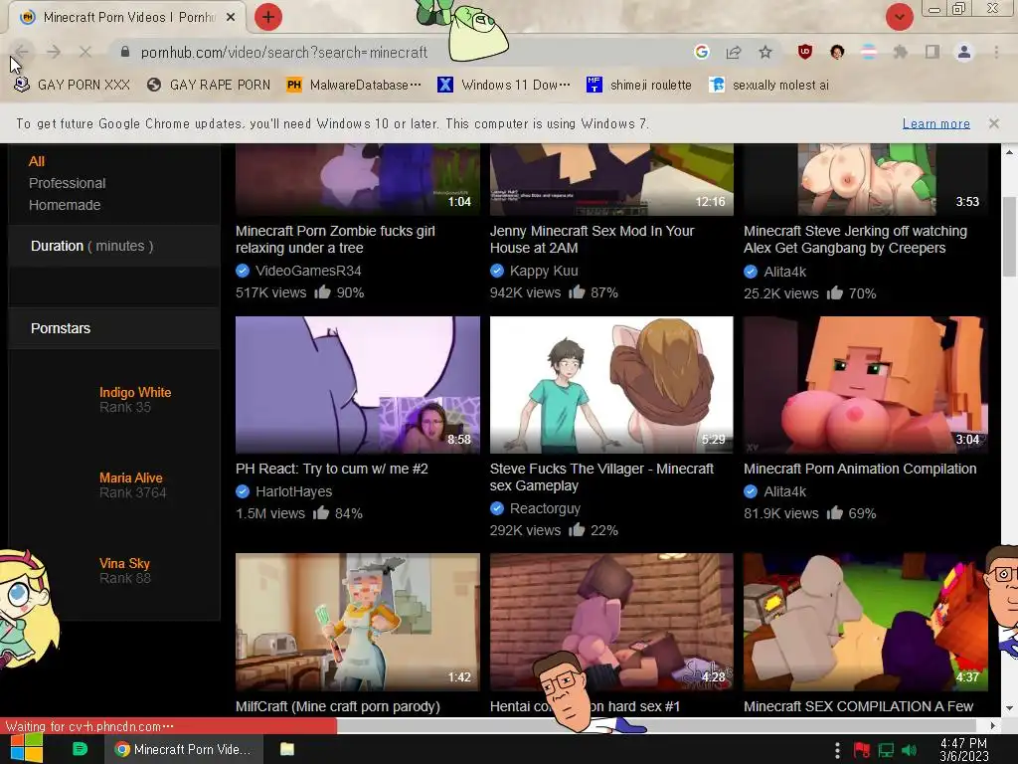Screen dimensions: 1018x764
Task: Dismiss the Chrome update infobar
Action: point(993,123)
